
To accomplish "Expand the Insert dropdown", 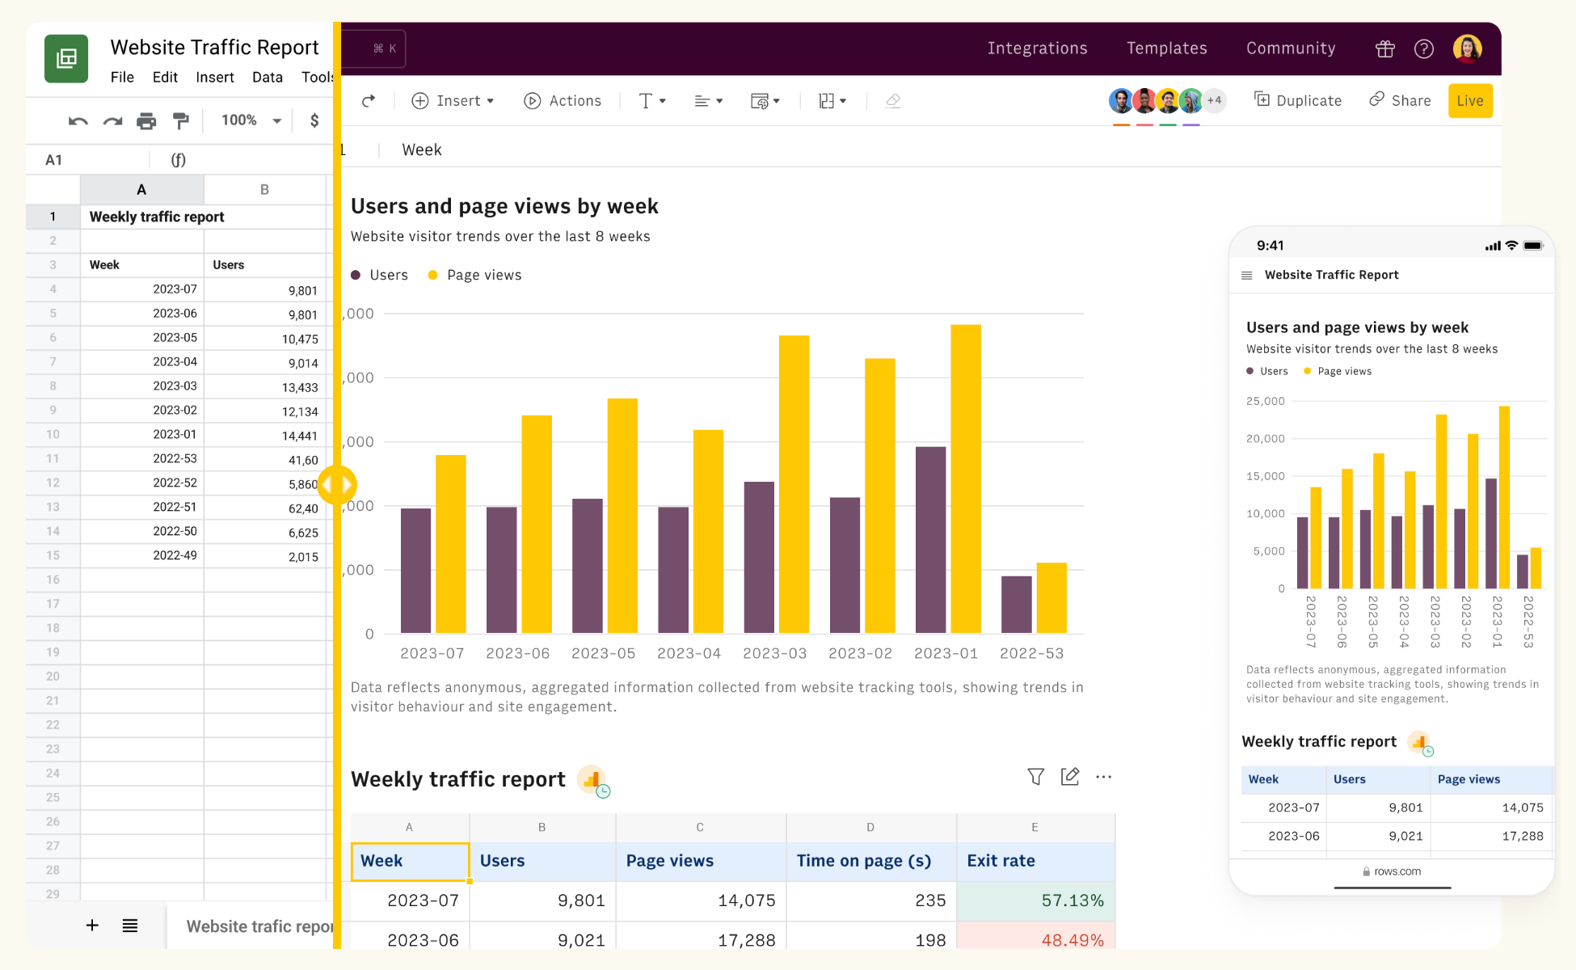I will coord(453,101).
